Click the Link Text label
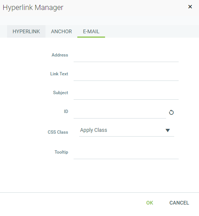Viewport: 199px width, 216px height. (59, 74)
